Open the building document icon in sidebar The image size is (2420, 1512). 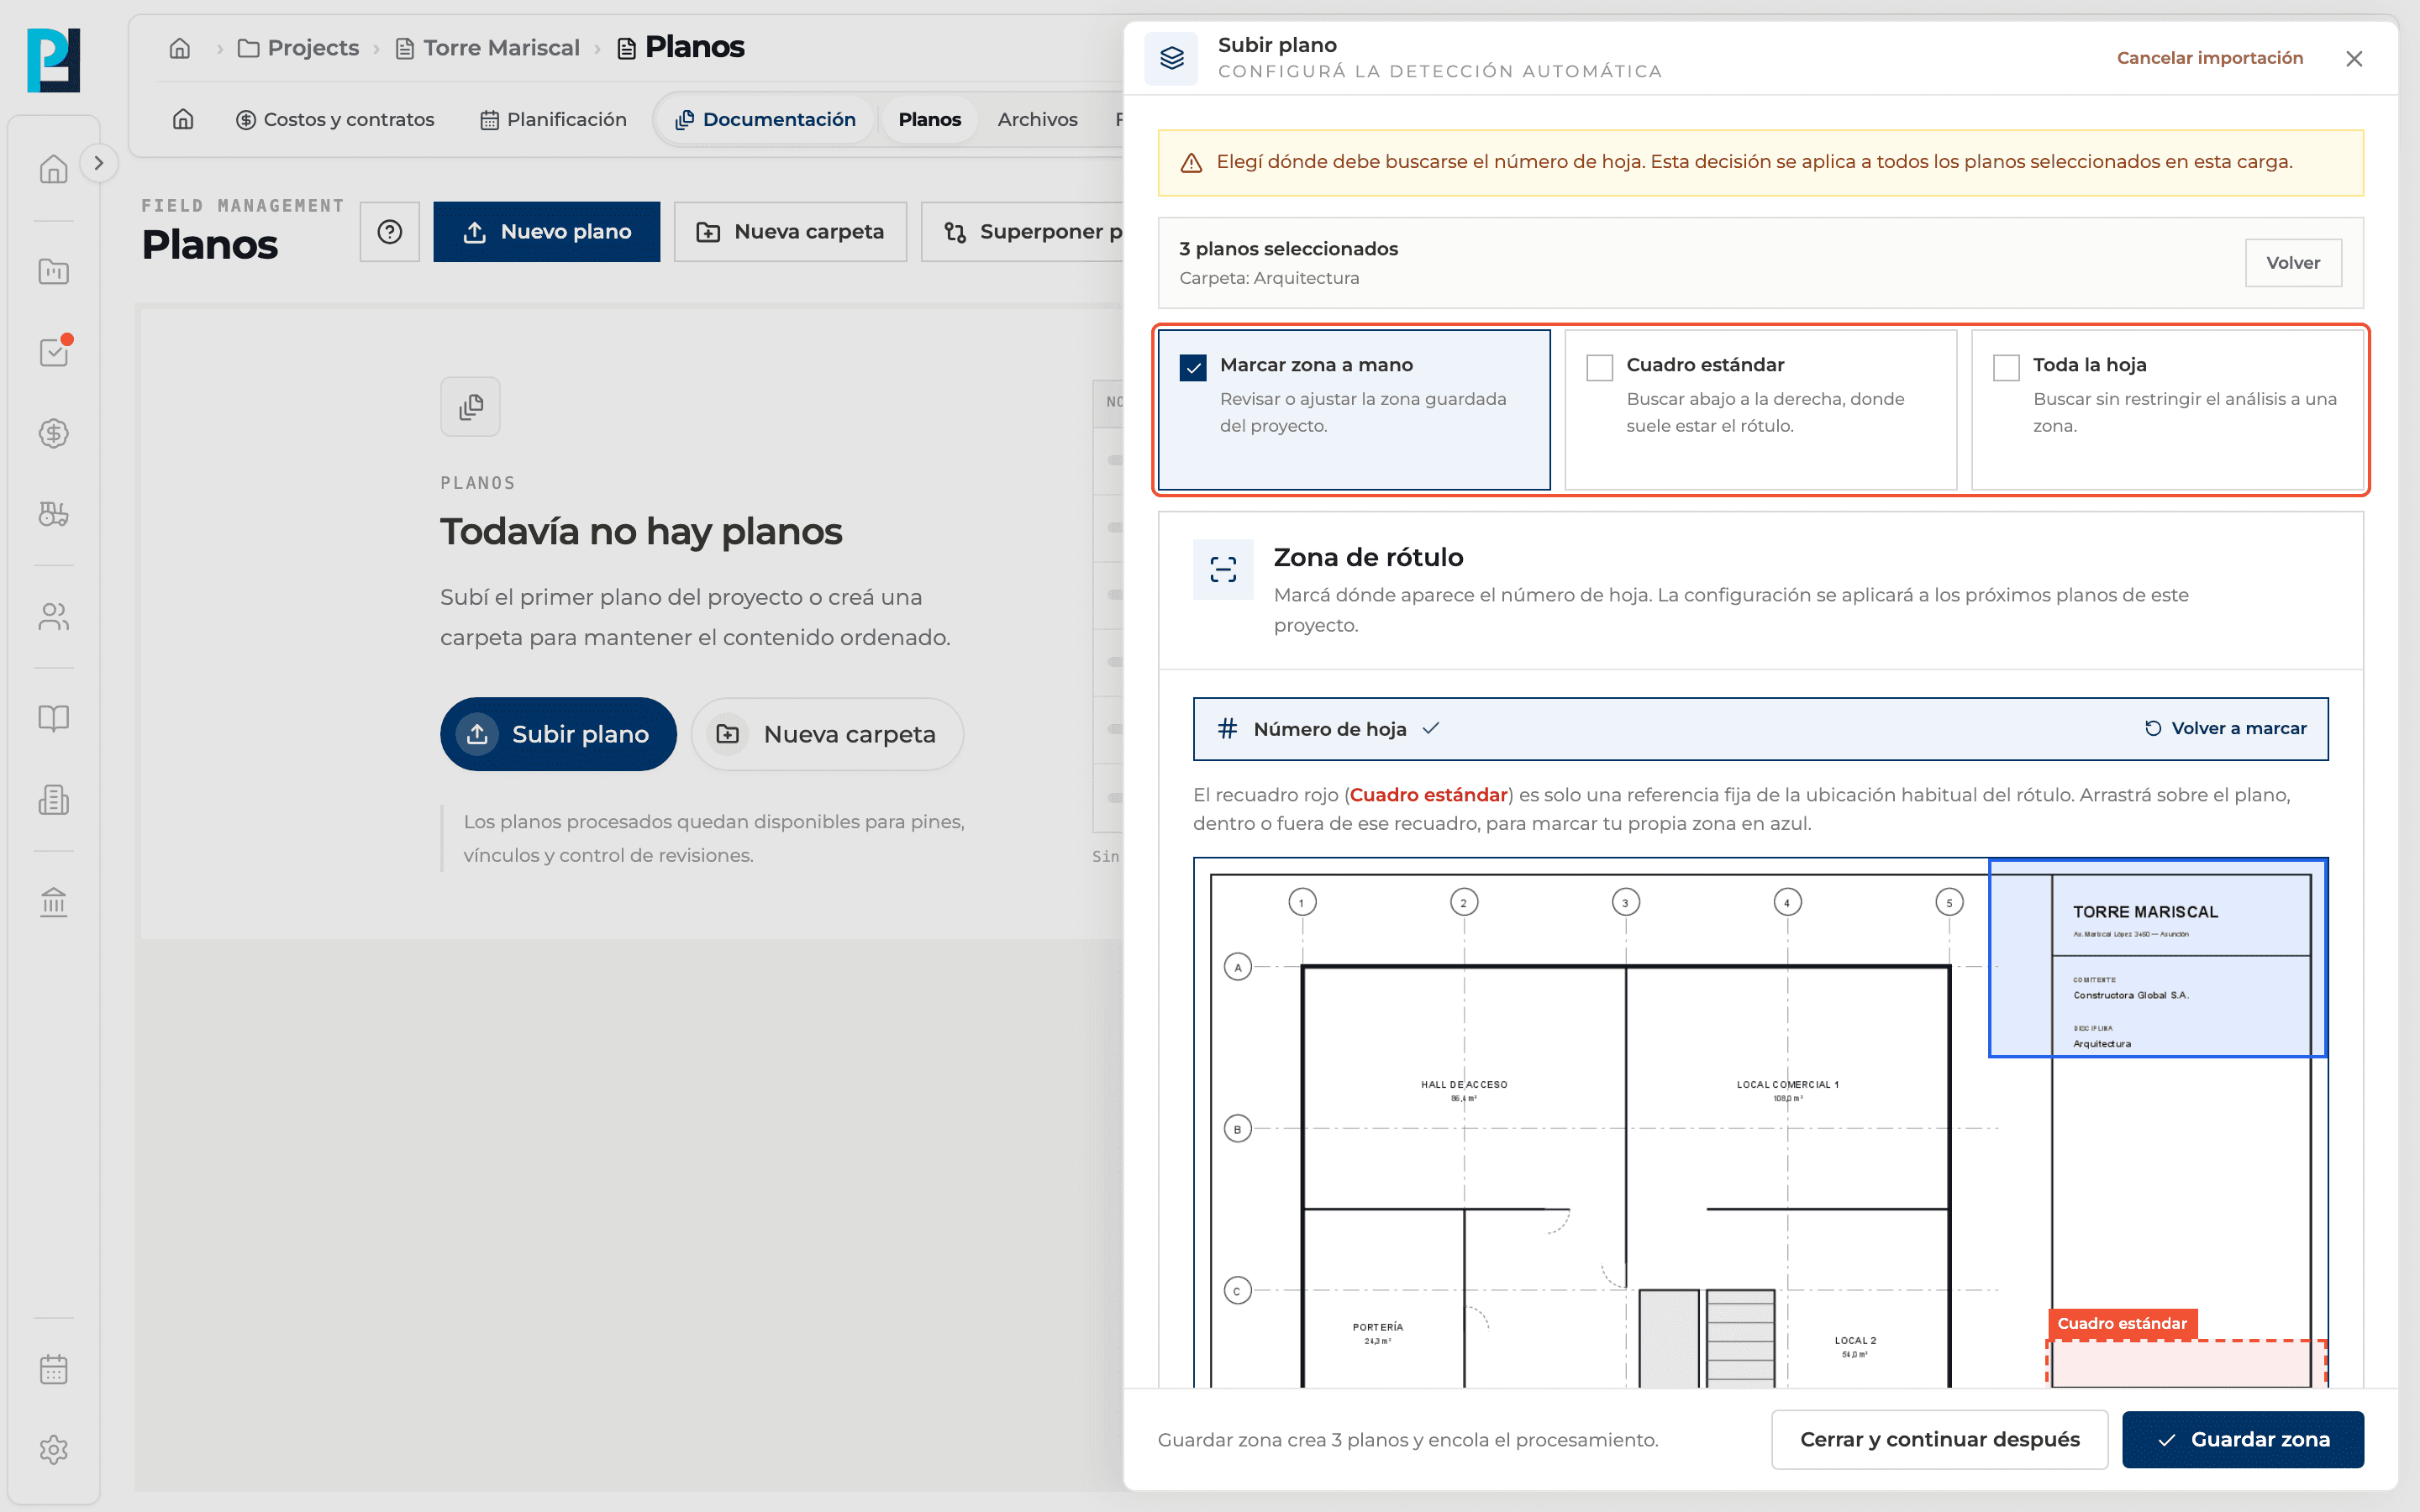(53, 800)
